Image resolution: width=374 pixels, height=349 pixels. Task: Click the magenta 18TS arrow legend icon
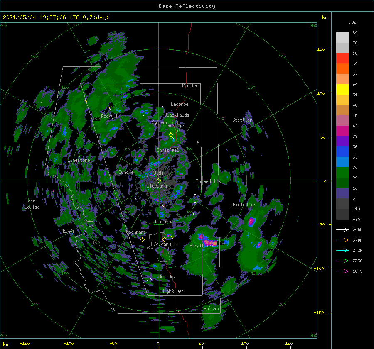click(342, 271)
